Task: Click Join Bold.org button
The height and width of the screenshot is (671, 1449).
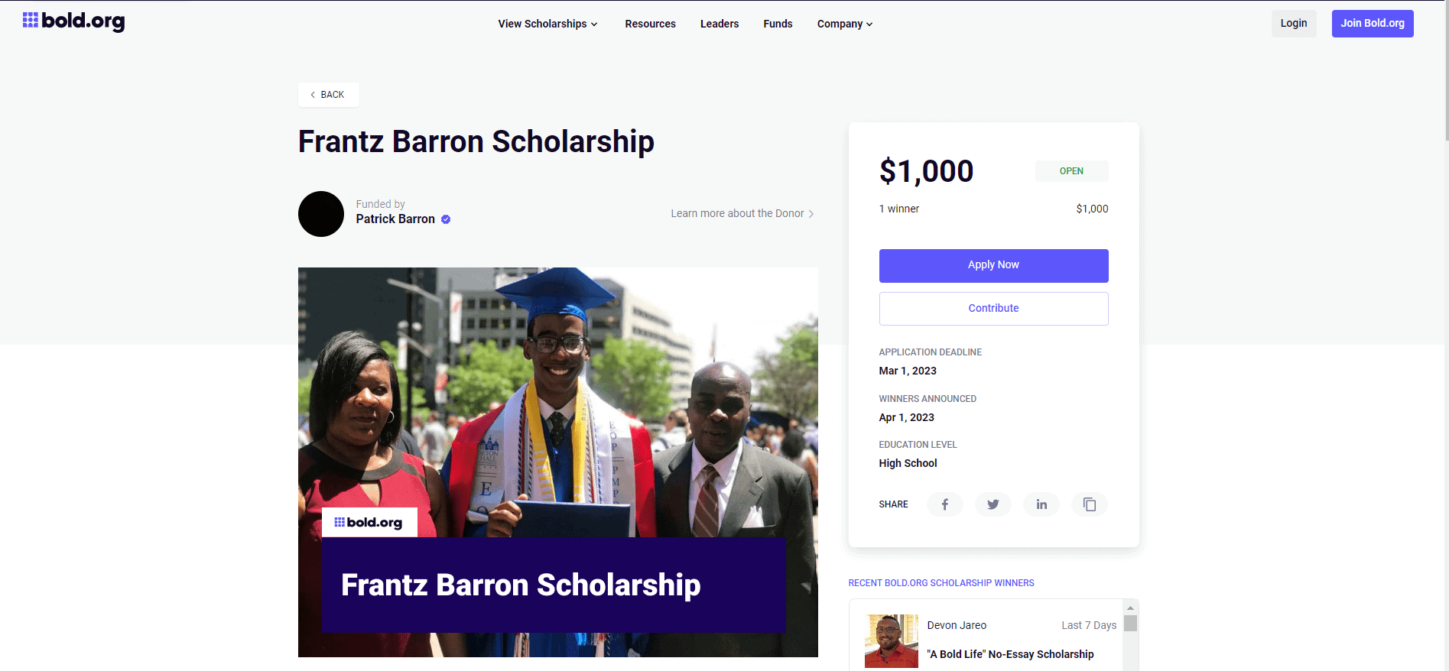Action: tap(1372, 24)
